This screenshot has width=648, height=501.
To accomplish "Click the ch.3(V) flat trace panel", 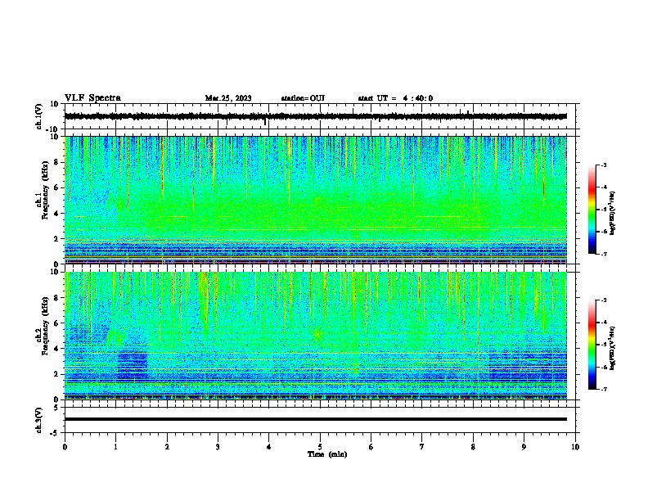I will coord(320,420).
